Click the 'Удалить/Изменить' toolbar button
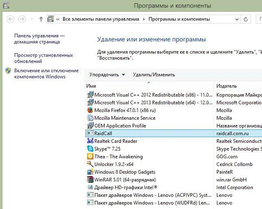 pyautogui.click(x=154, y=75)
